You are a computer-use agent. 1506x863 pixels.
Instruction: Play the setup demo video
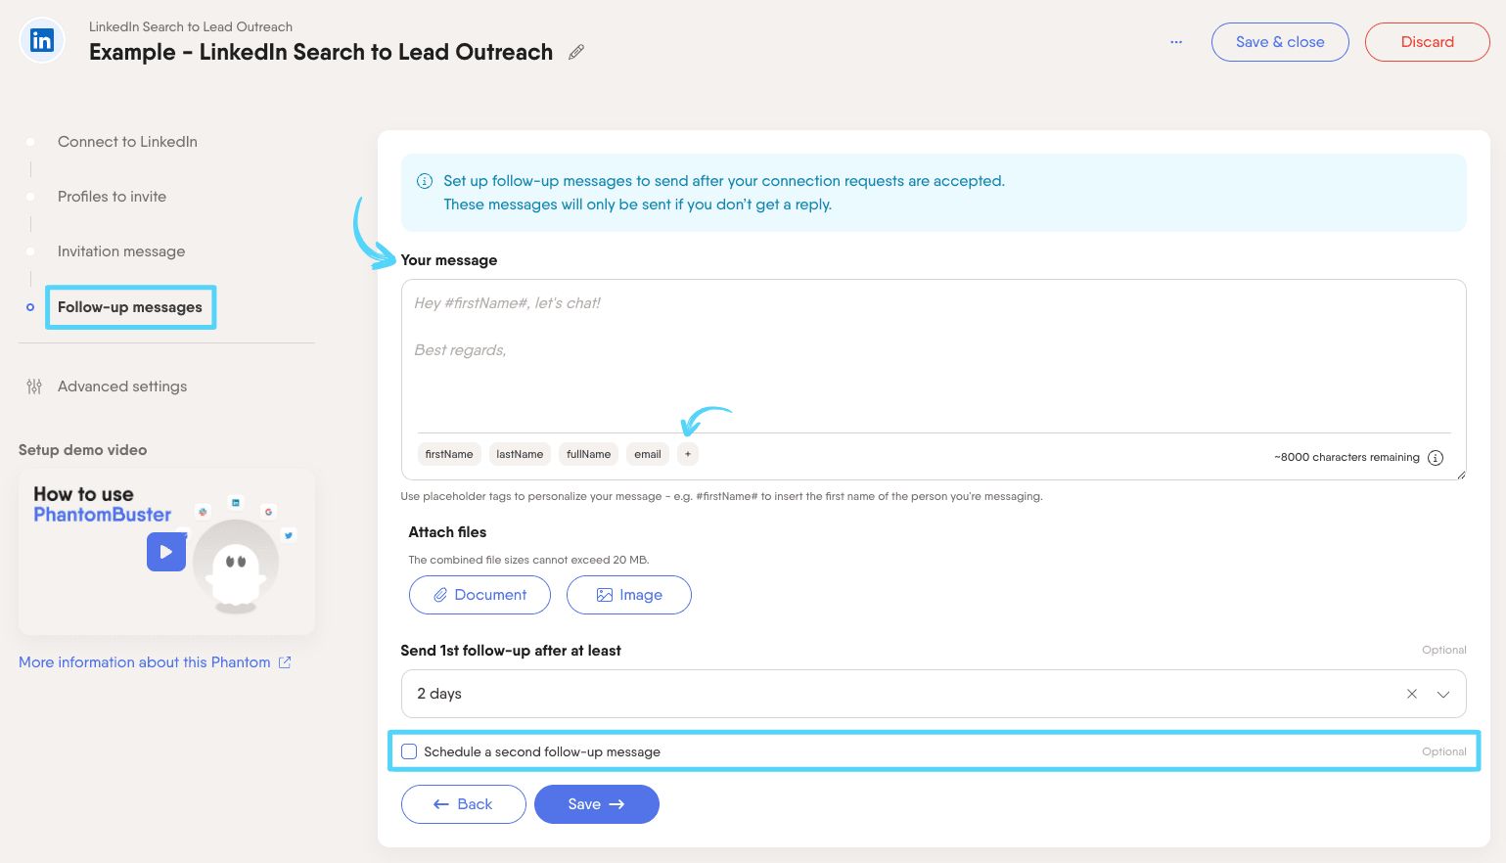(166, 552)
